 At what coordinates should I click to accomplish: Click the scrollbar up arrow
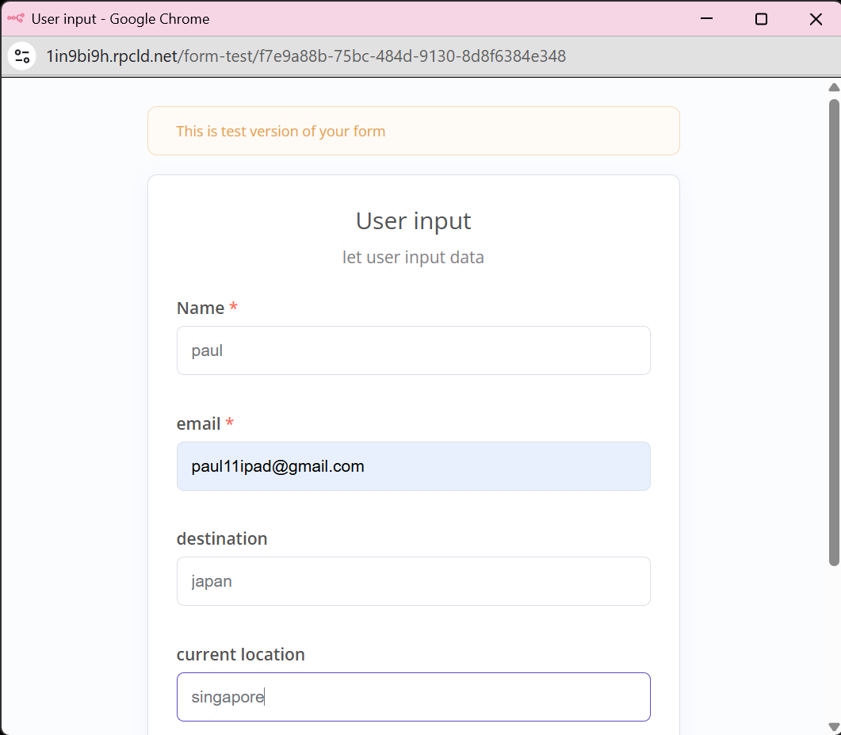834,87
